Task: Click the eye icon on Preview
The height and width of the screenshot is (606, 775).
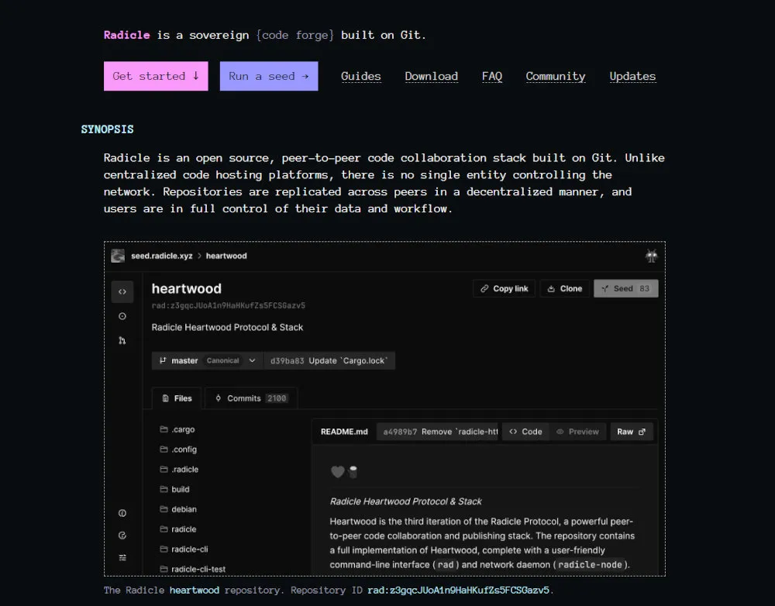Action: click(x=560, y=432)
